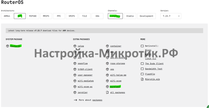The image size is (209, 108).
Task: Download the calea package
Action: pyautogui.click(x=81, y=46)
